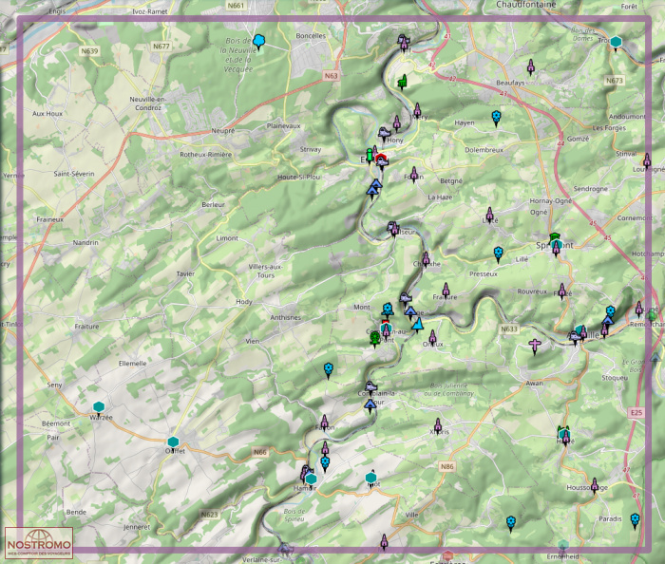The height and width of the screenshot is (564, 665).
Task: Open the green museum marker at Sprimont
Action: (554, 237)
